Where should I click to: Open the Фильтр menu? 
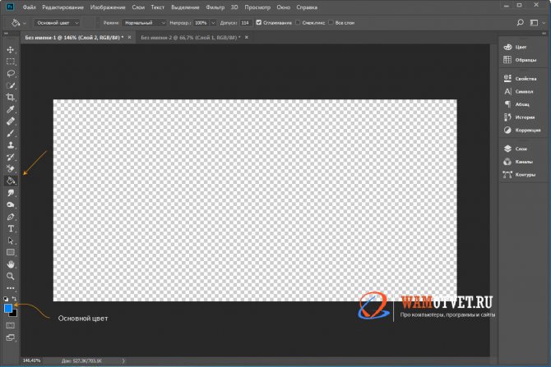[x=215, y=7]
